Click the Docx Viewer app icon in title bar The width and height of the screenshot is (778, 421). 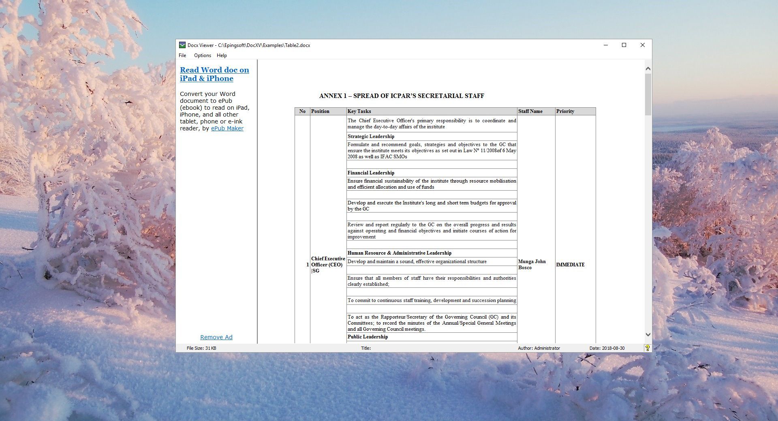pyautogui.click(x=182, y=45)
